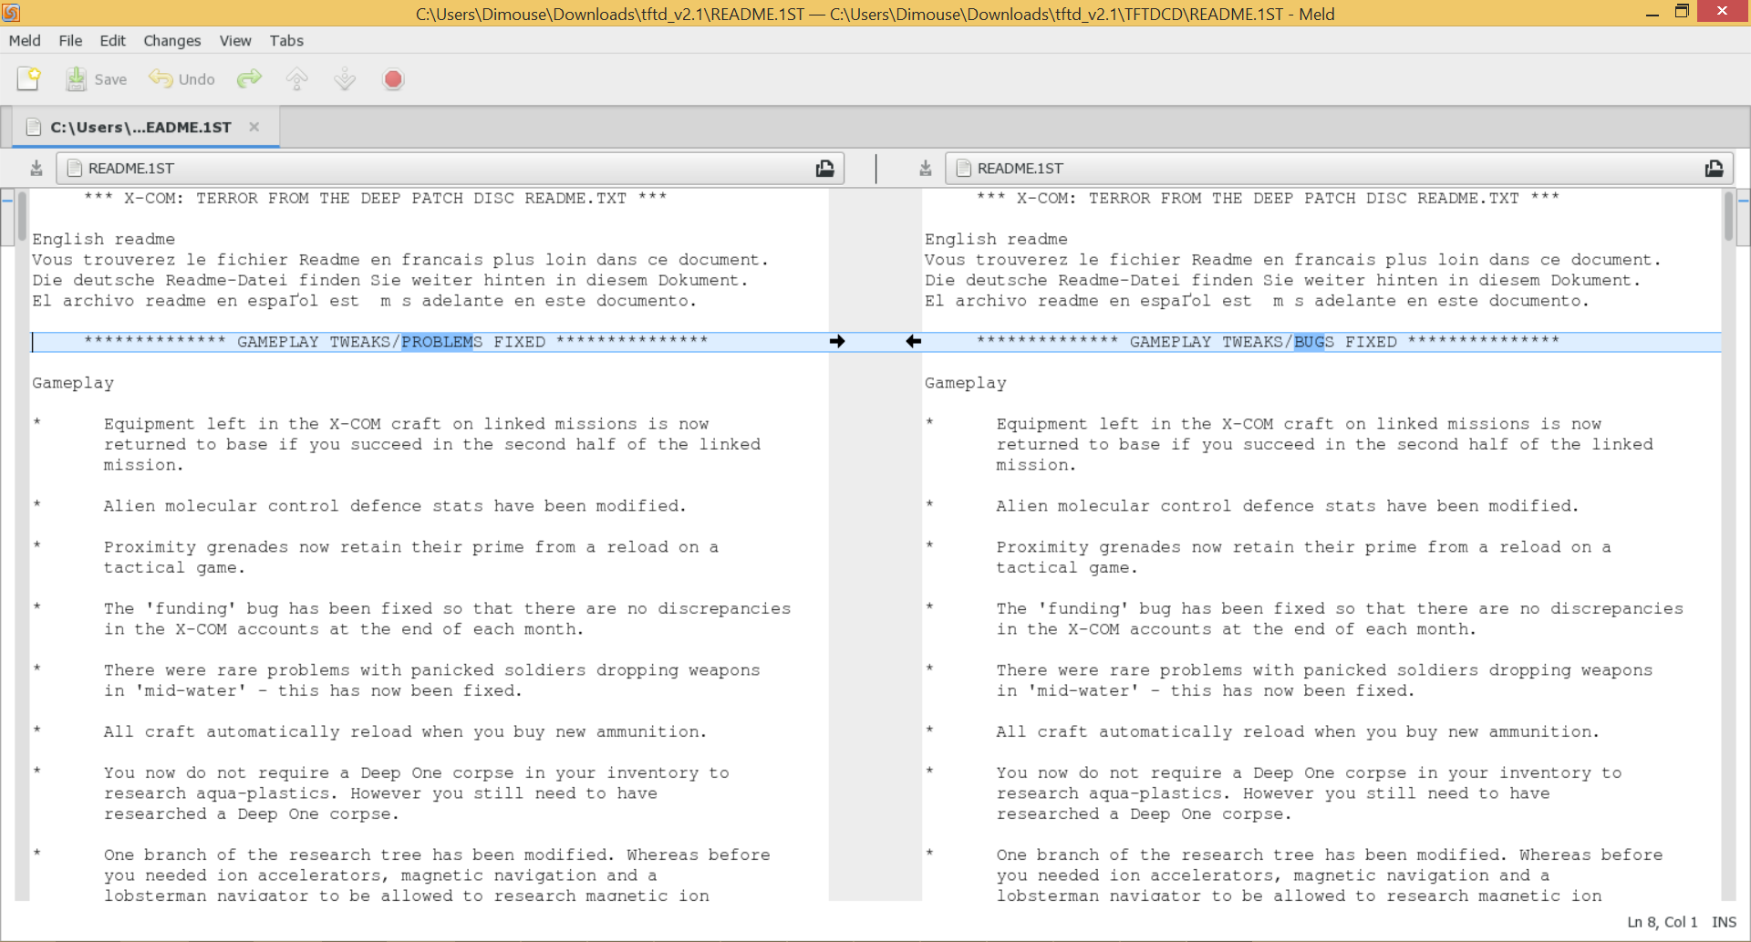Push right change to left pane
This screenshot has height=942, width=1751.
pyautogui.click(x=913, y=341)
